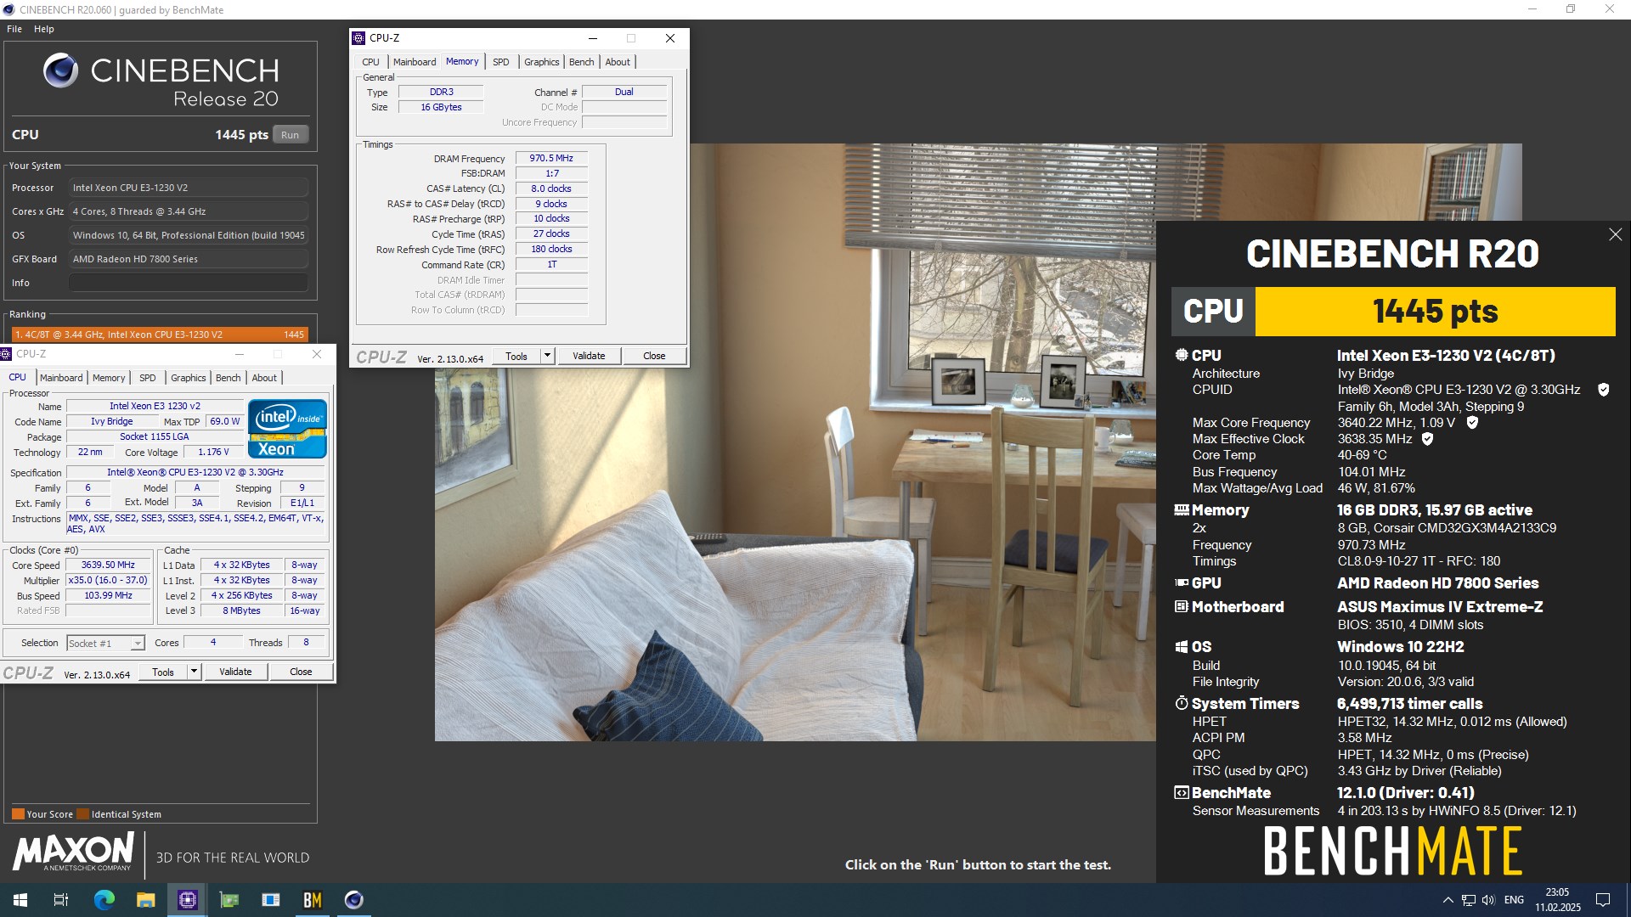The width and height of the screenshot is (1631, 917).
Task: Click Validate in lower CPU-Z window
Action: [x=235, y=672]
